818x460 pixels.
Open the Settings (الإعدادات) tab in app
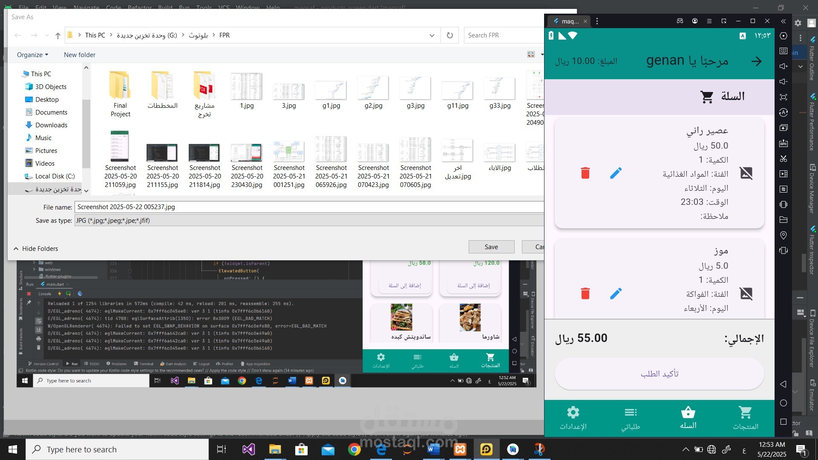pos(573,418)
